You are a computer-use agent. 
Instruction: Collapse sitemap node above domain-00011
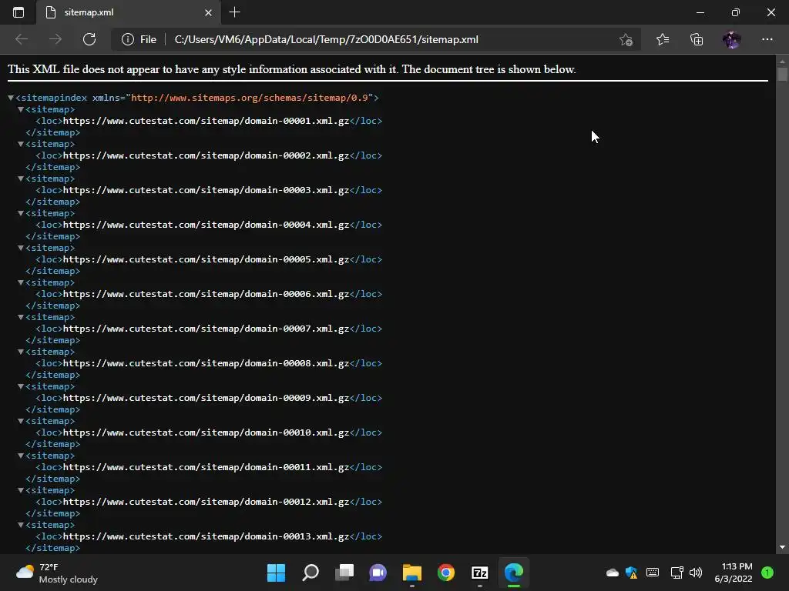[21, 456]
